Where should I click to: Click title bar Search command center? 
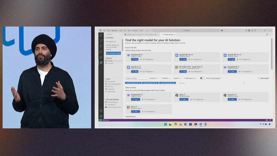click(x=186, y=30)
